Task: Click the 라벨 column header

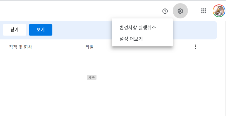Action: [90, 47]
